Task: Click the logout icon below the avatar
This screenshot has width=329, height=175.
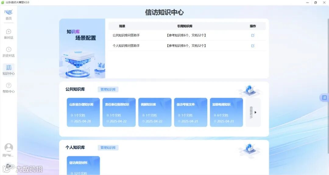Action: (x=9, y=166)
